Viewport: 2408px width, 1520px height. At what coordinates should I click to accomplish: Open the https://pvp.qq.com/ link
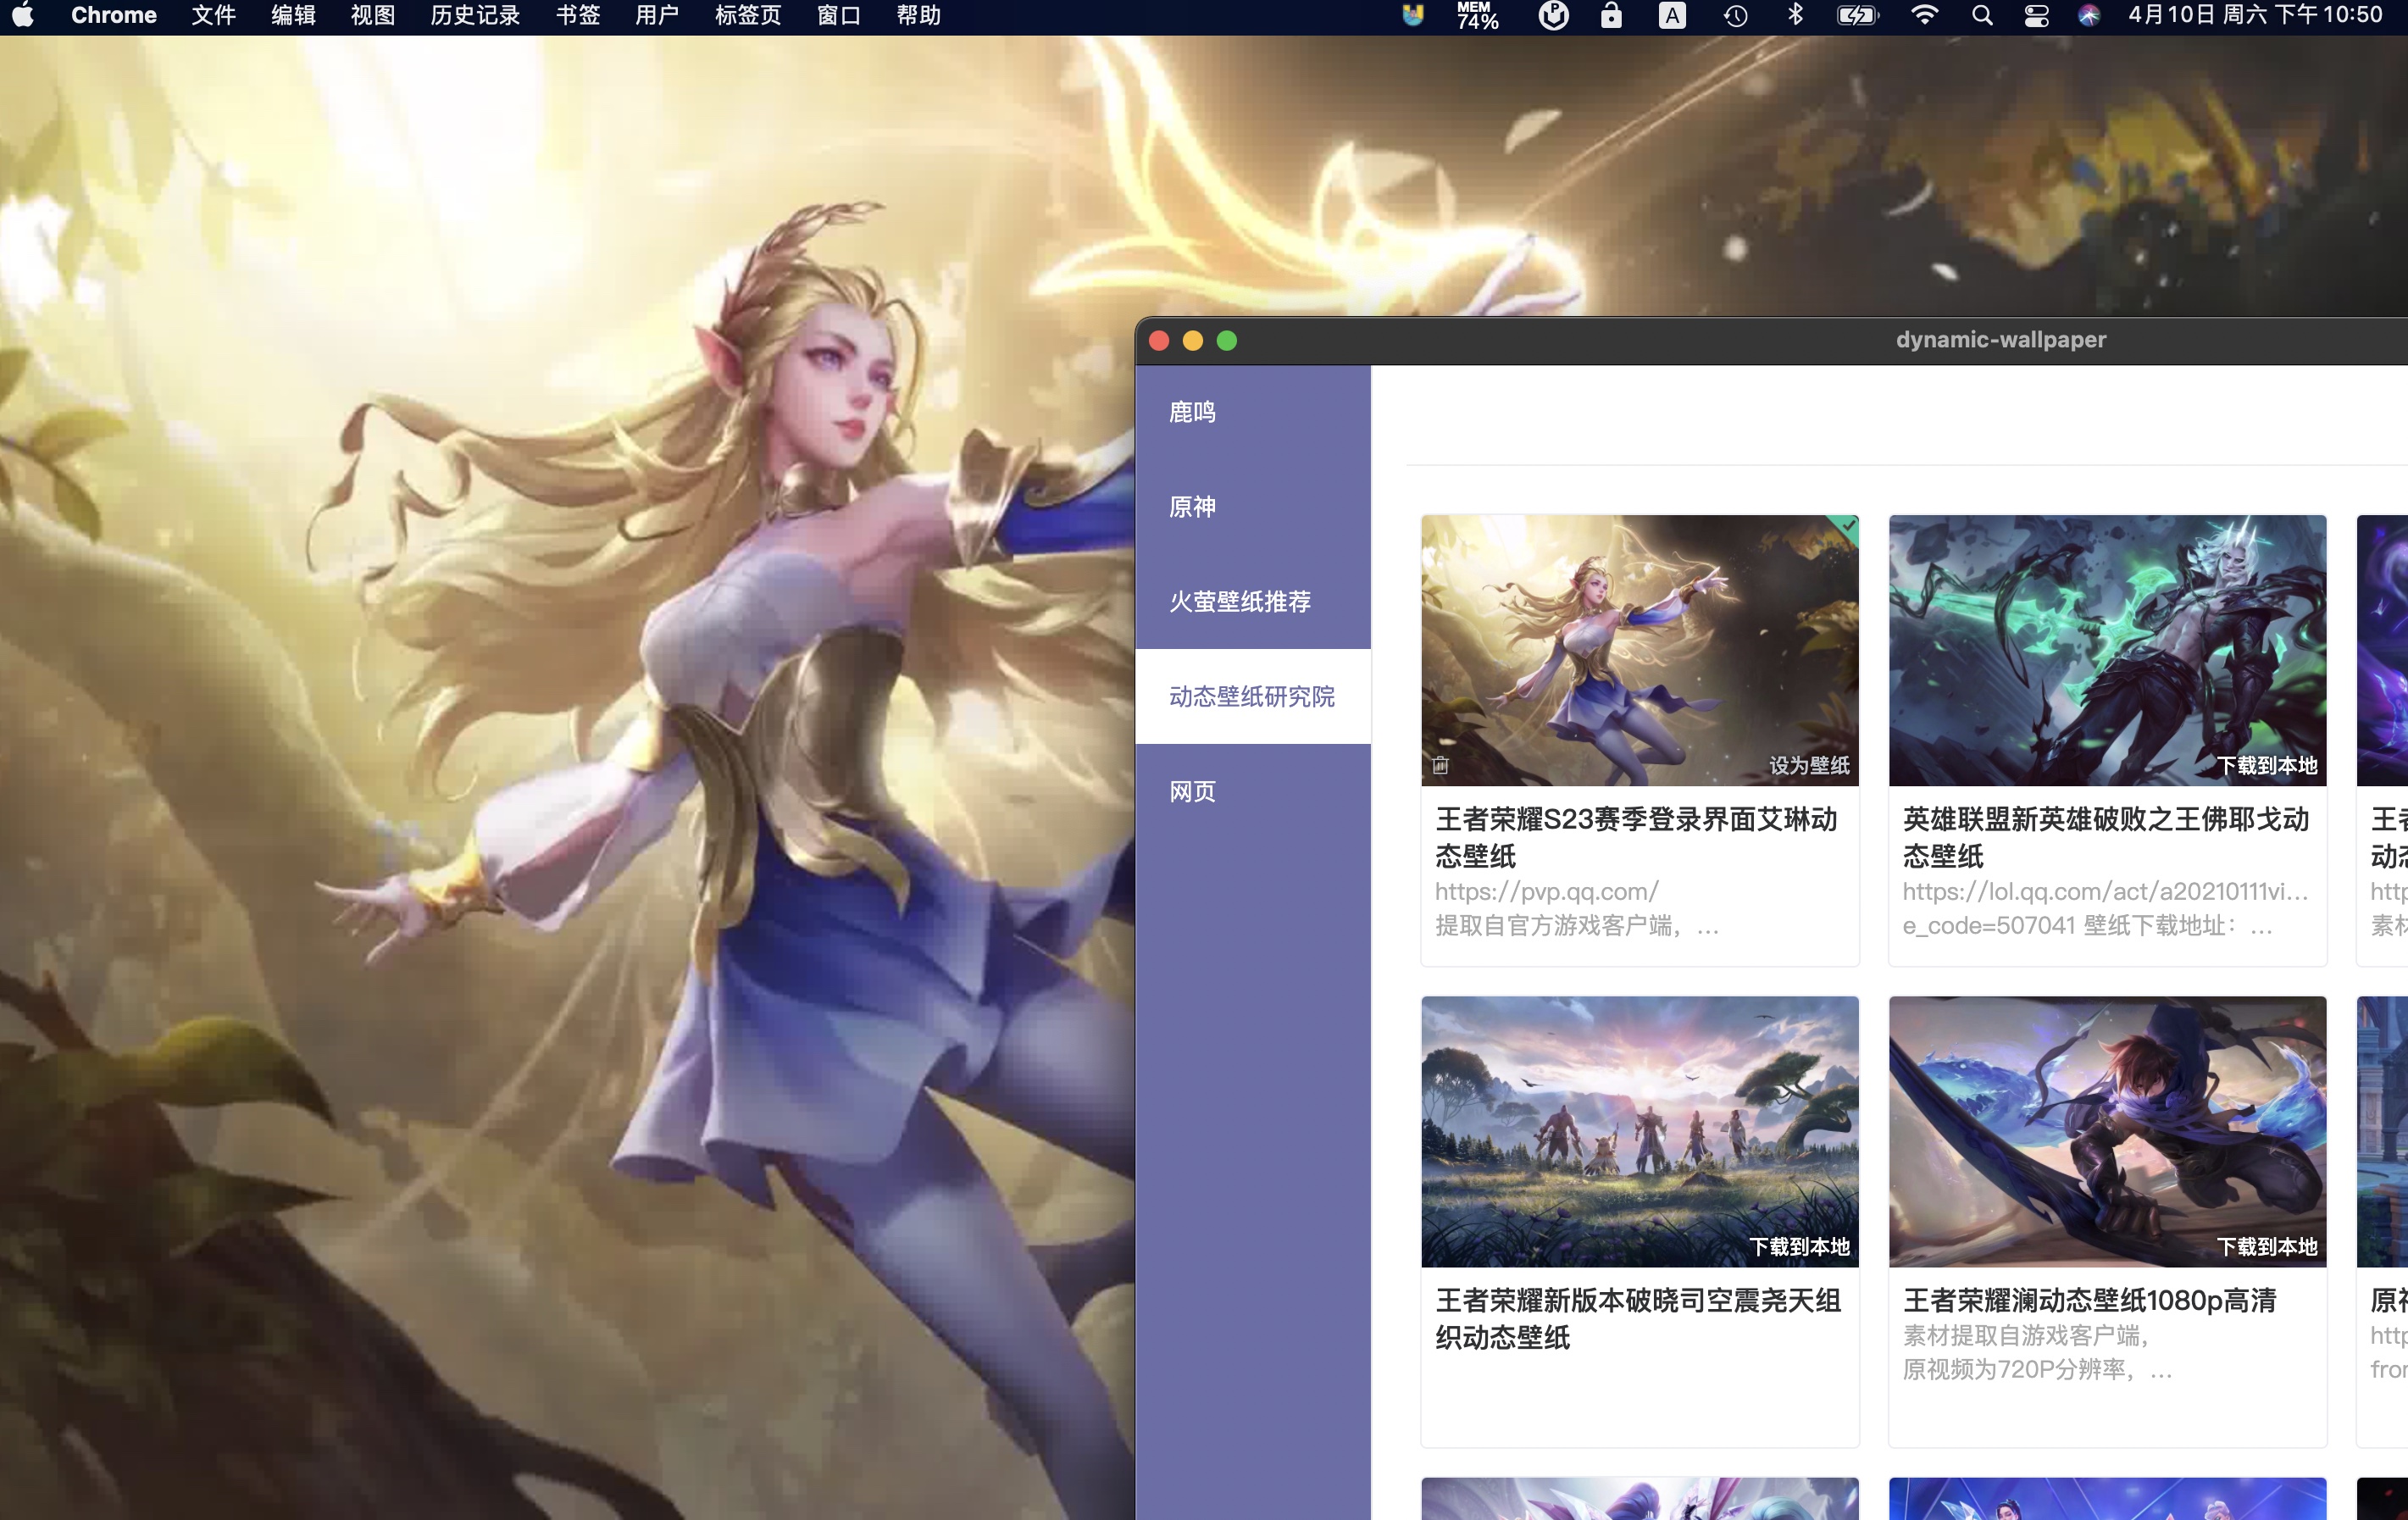pyautogui.click(x=1546, y=891)
